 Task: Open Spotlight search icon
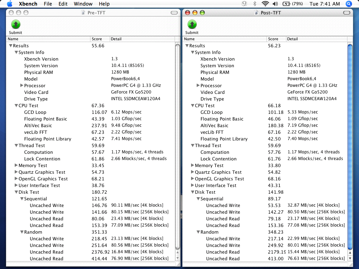coord(349,4)
